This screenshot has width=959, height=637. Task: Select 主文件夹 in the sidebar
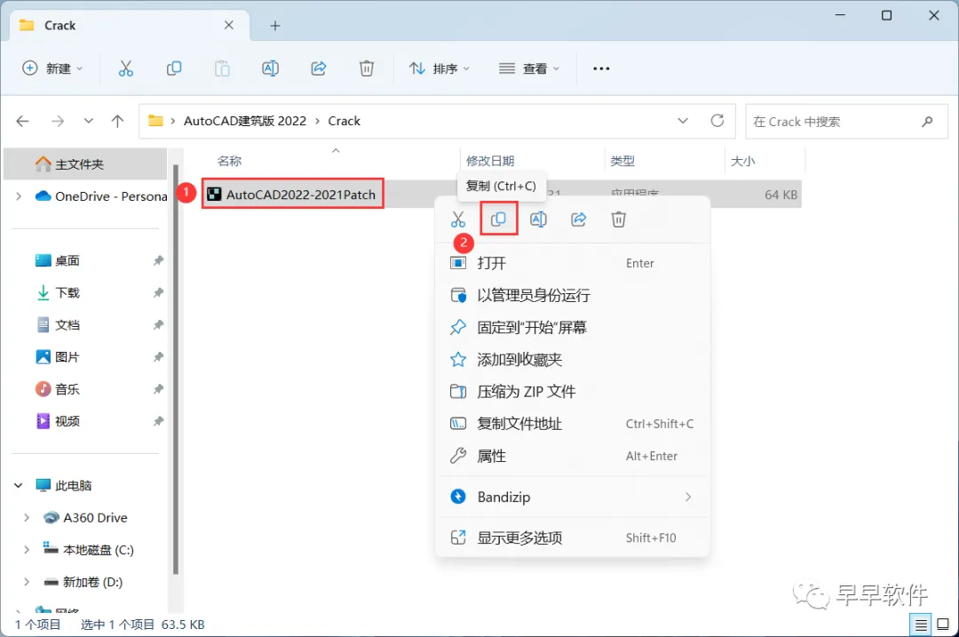(85, 164)
